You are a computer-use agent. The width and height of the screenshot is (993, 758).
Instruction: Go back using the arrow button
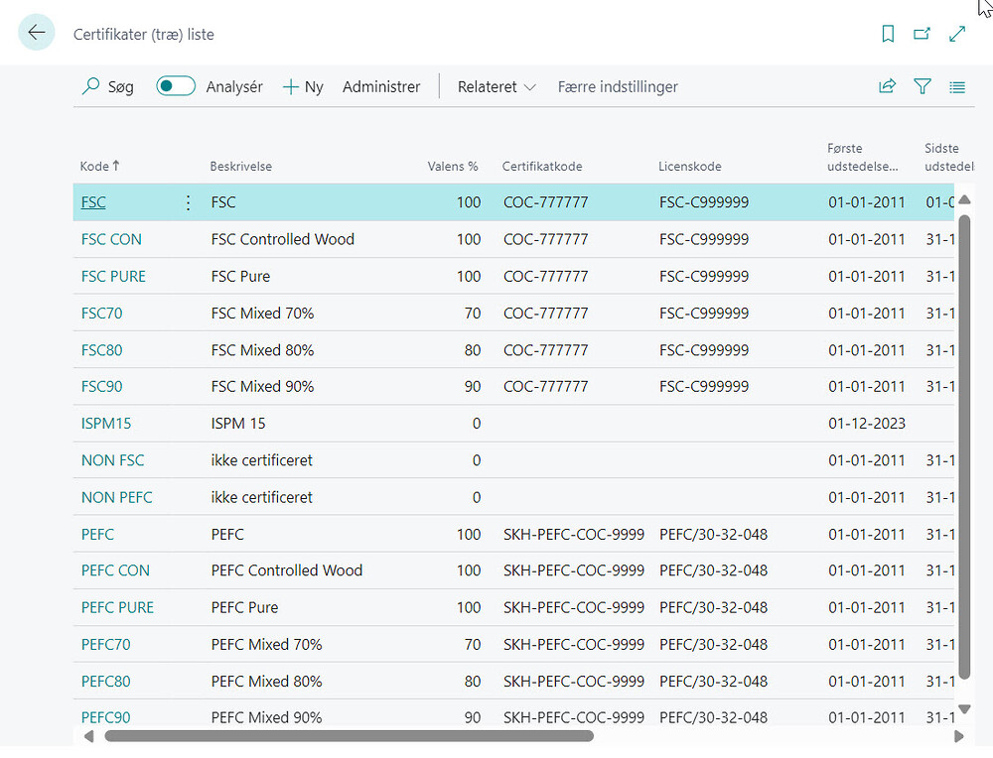point(37,33)
